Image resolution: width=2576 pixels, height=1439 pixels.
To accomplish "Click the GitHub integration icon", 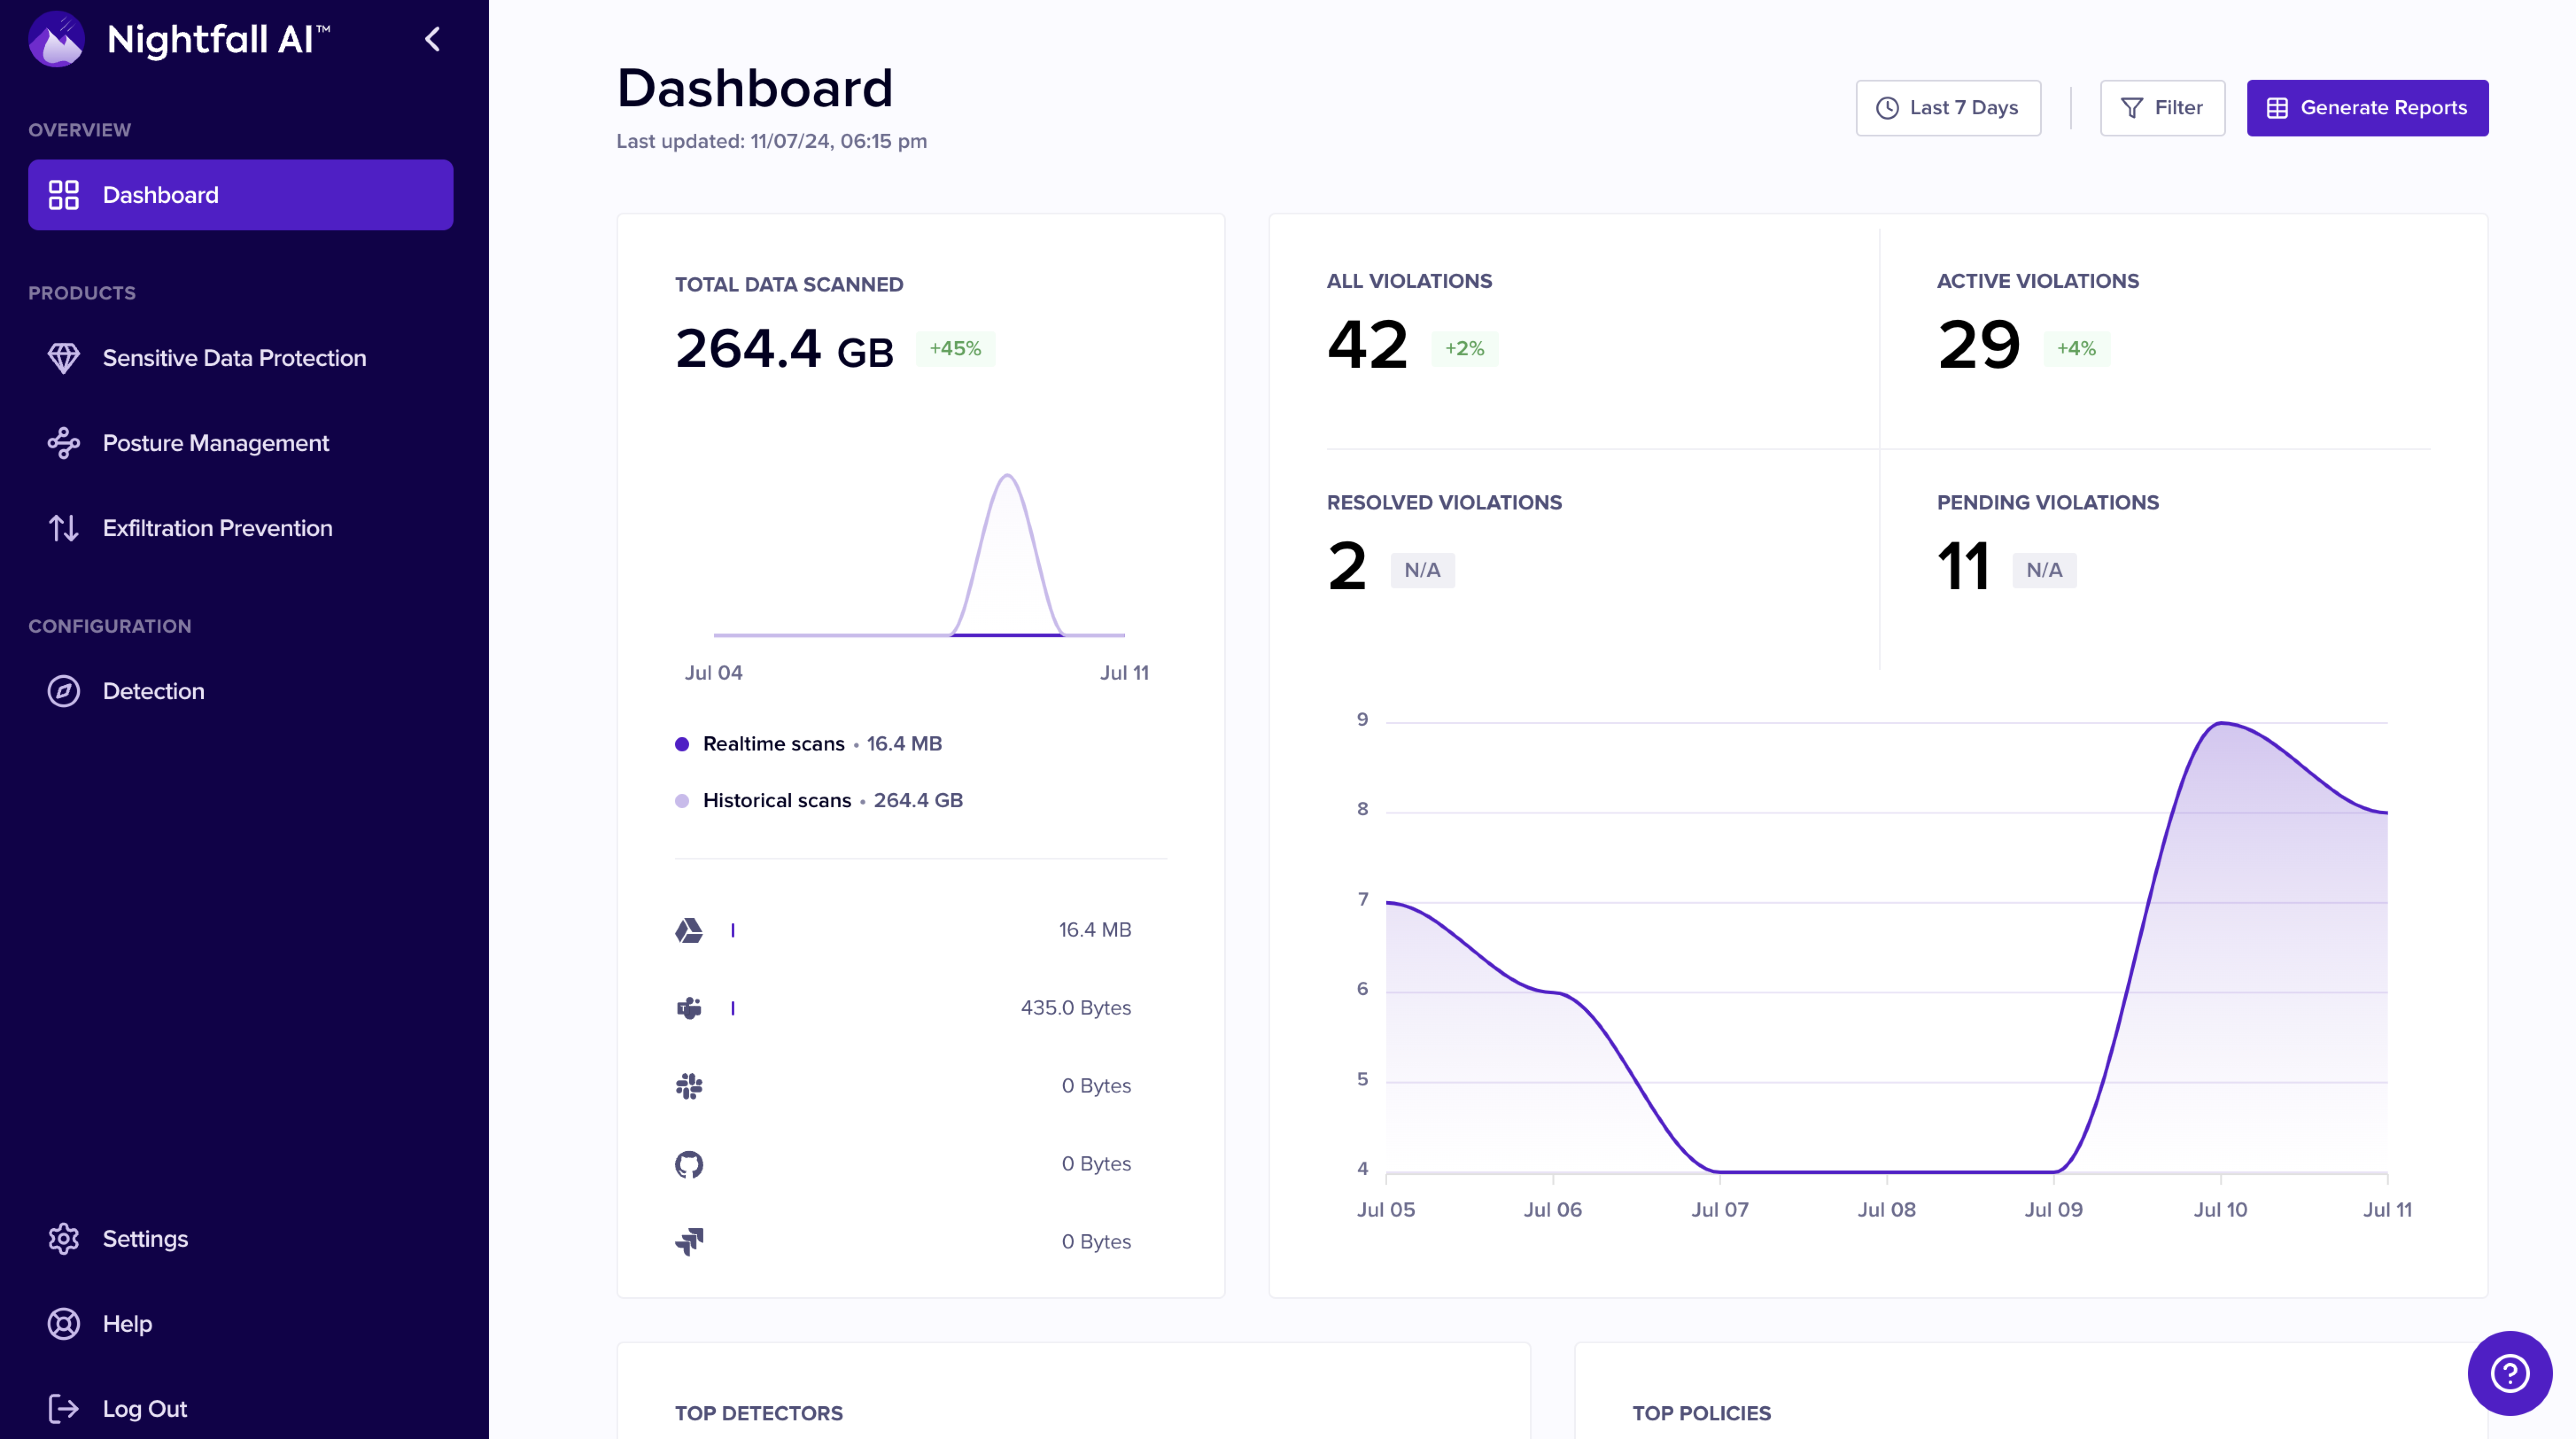I will click(x=689, y=1164).
